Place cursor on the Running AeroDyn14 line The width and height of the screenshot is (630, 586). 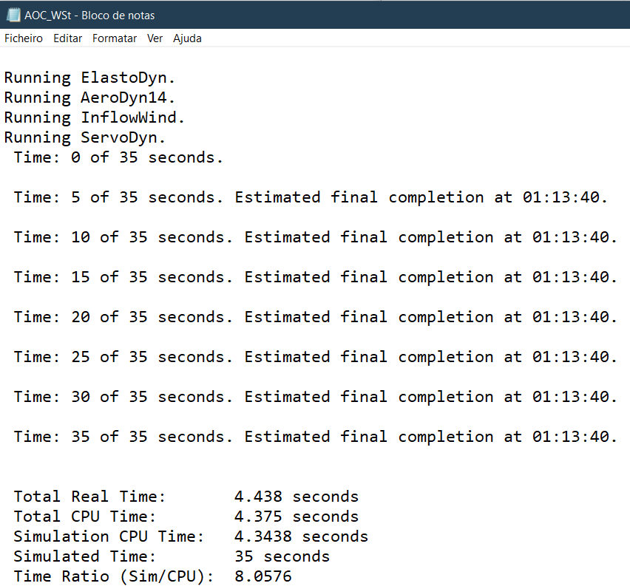(x=89, y=97)
